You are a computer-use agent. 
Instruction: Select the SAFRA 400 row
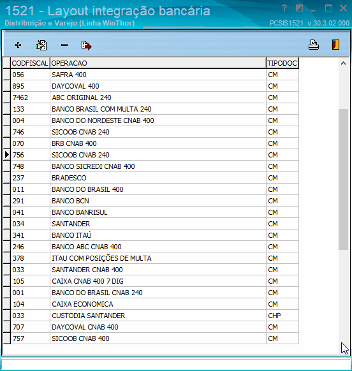pyautogui.click(x=150, y=75)
